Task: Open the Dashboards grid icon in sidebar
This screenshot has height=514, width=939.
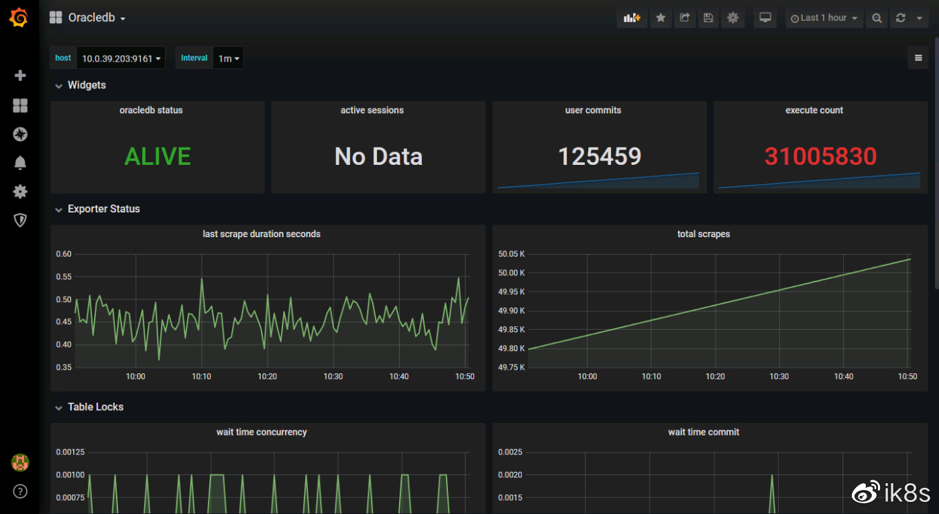Action: pyautogui.click(x=20, y=105)
